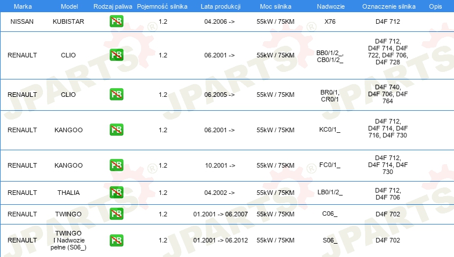Viewport: 454px width, 257px height.
Task: Click the fuel icon in the Thalia row
Action: (x=116, y=193)
